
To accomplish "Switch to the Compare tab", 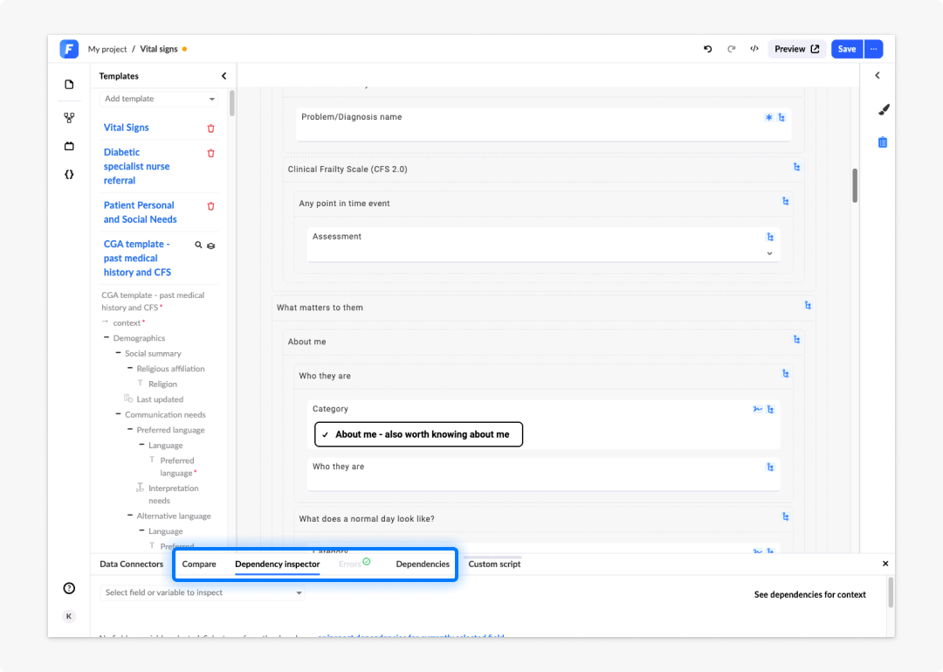I will tap(199, 565).
